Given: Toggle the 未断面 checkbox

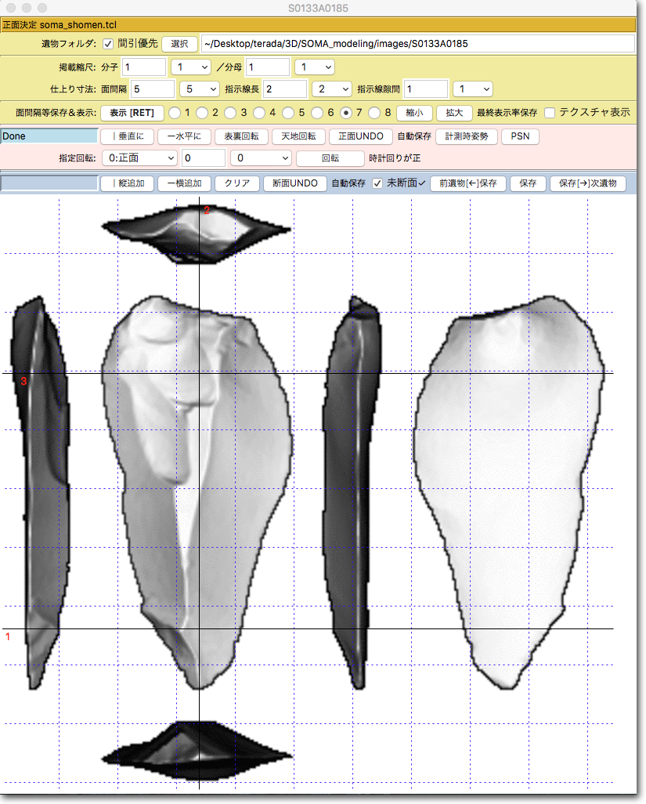Looking at the screenshot, I should click(377, 183).
